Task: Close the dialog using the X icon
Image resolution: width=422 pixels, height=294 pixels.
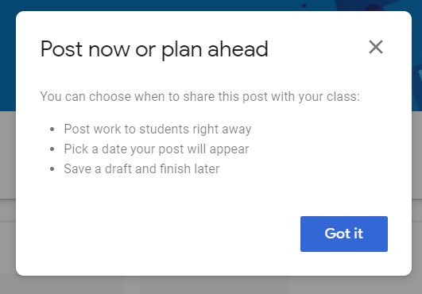Action: pos(376,48)
